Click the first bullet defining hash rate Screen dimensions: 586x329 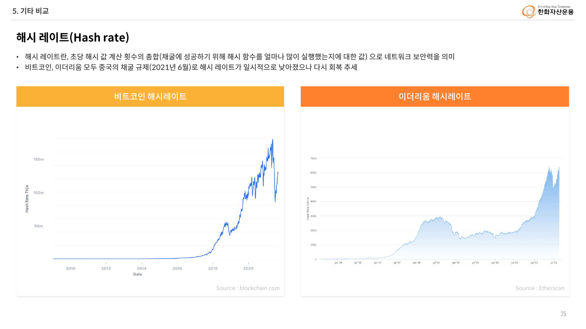pos(240,56)
